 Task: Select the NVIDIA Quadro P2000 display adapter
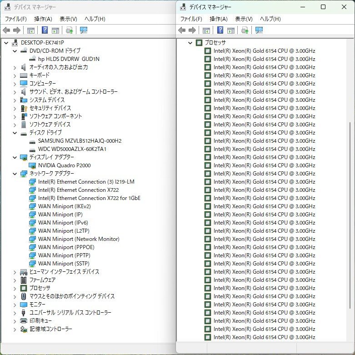tap(64, 165)
